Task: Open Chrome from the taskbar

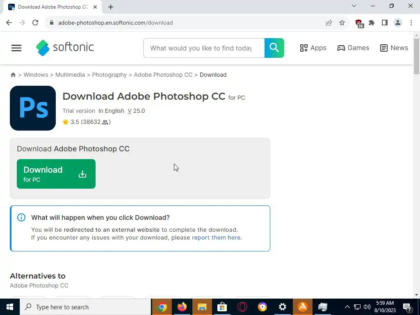Action: pos(162,307)
